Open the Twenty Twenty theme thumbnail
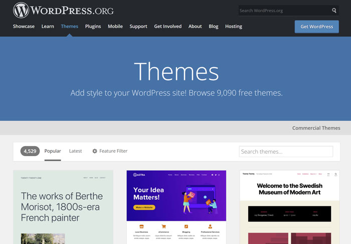The width and height of the screenshot is (351, 244). coord(290,207)
